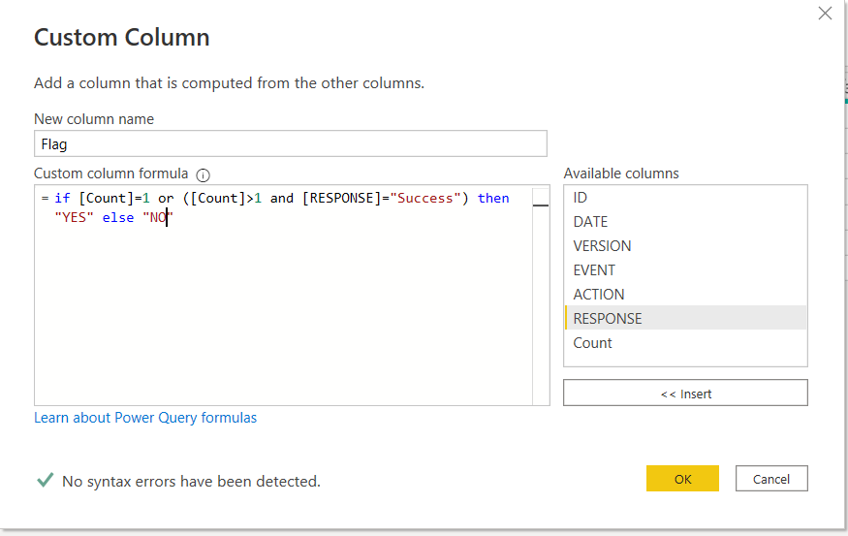
Task: Open Learn about Power Query formulas link
Action: [145, 418]
